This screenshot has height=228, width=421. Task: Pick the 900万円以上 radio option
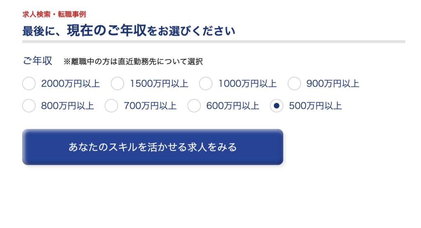point(294,83)
